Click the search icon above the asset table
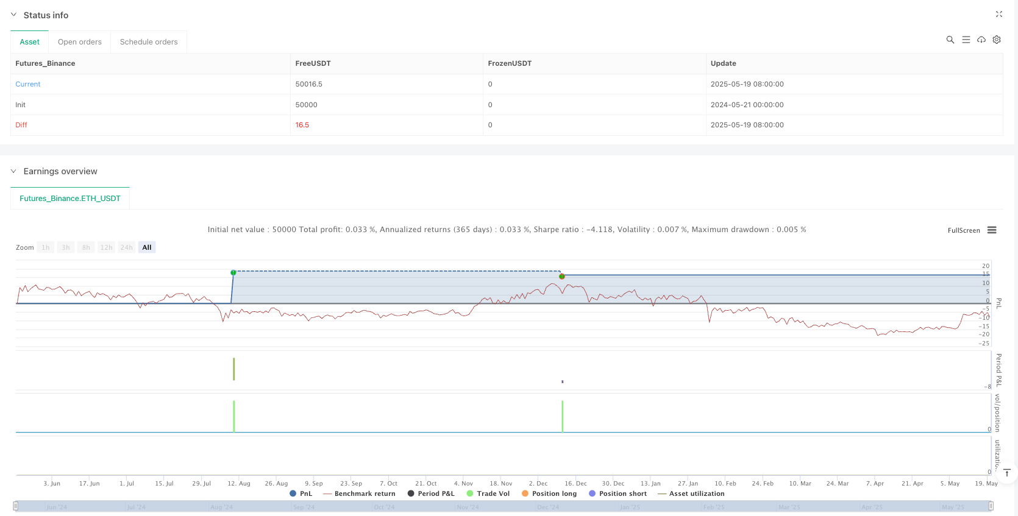1018x516 pixels. tap(950, 40)
